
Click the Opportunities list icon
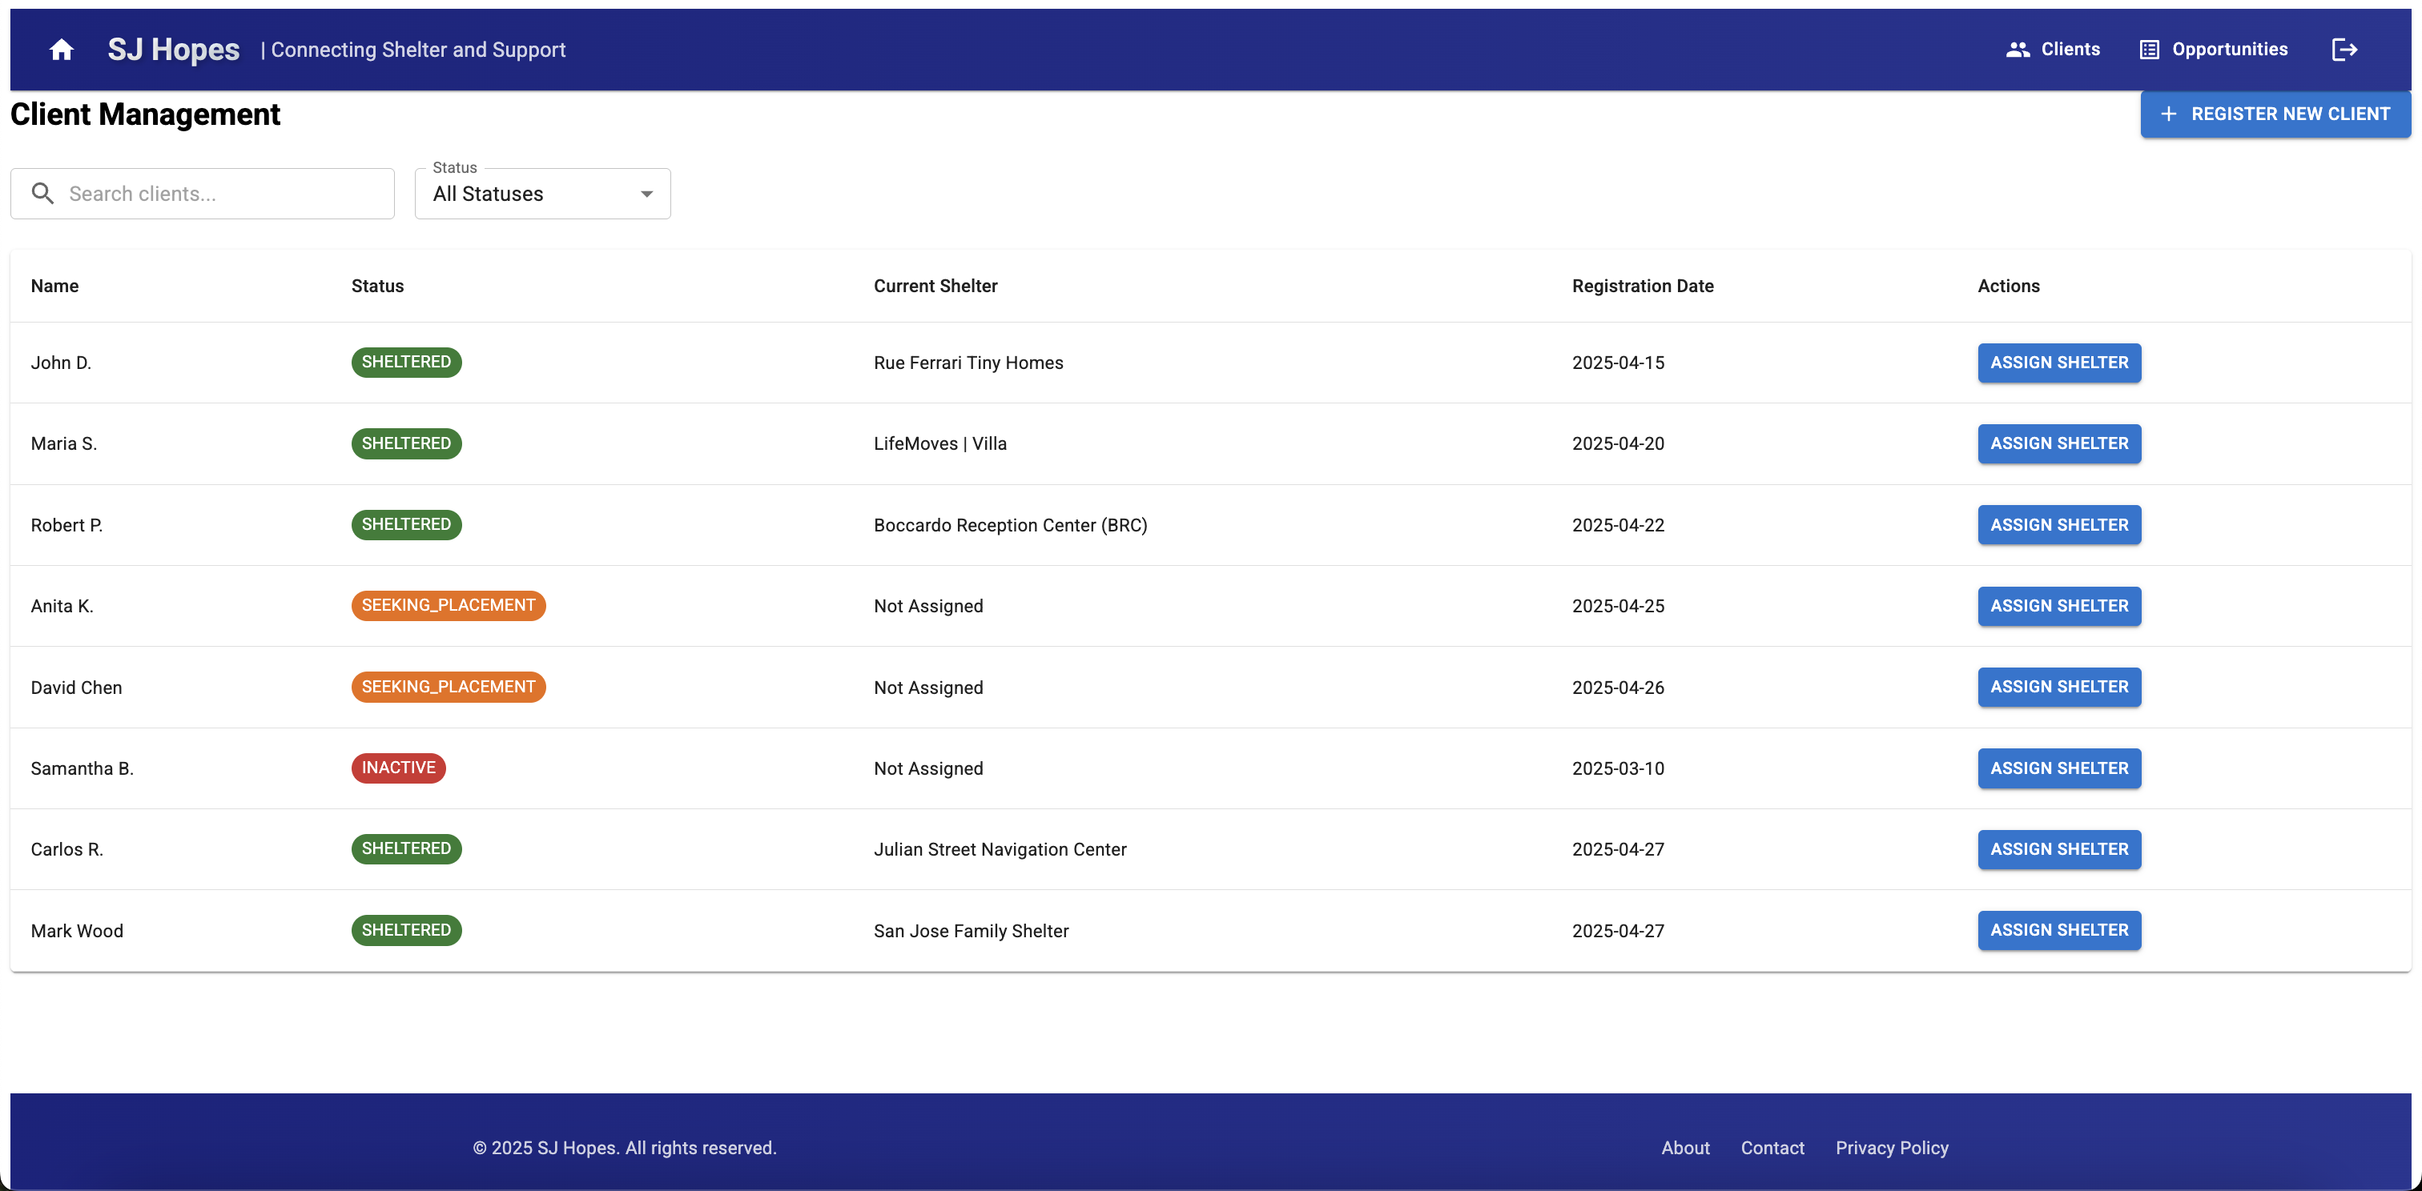[2148, 50]
